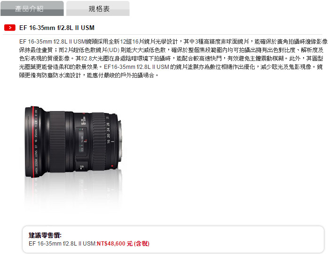328x254 pixels.
Task: Click the NT$48,600 元 (含稅) price text
Action: (123, 243)
